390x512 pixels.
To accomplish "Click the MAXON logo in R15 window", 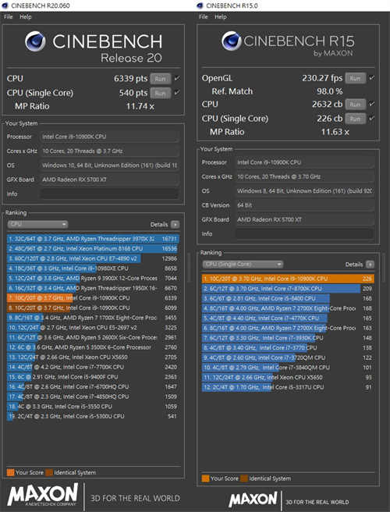I will tap(253, 500).
